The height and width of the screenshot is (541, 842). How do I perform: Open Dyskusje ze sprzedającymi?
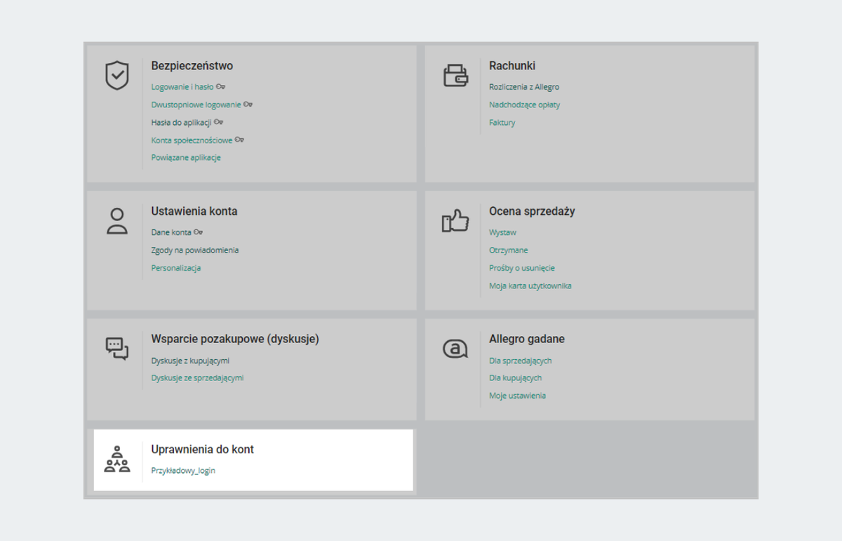coord(197,378)
